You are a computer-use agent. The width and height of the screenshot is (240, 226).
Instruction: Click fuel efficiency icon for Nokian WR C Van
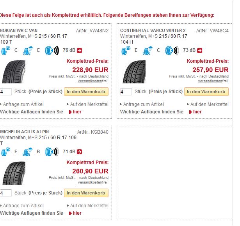click(x=5, y=50)
